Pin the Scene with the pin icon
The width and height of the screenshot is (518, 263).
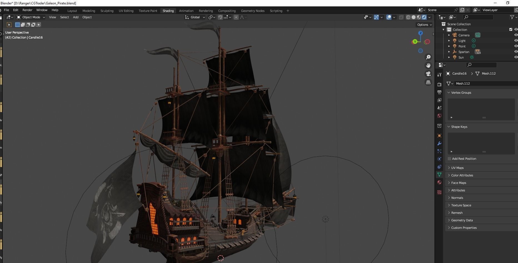coord(456,10)
